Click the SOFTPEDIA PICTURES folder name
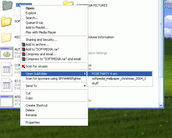The height and width of the screenshot is (138, 172). [x=92, y=5]
